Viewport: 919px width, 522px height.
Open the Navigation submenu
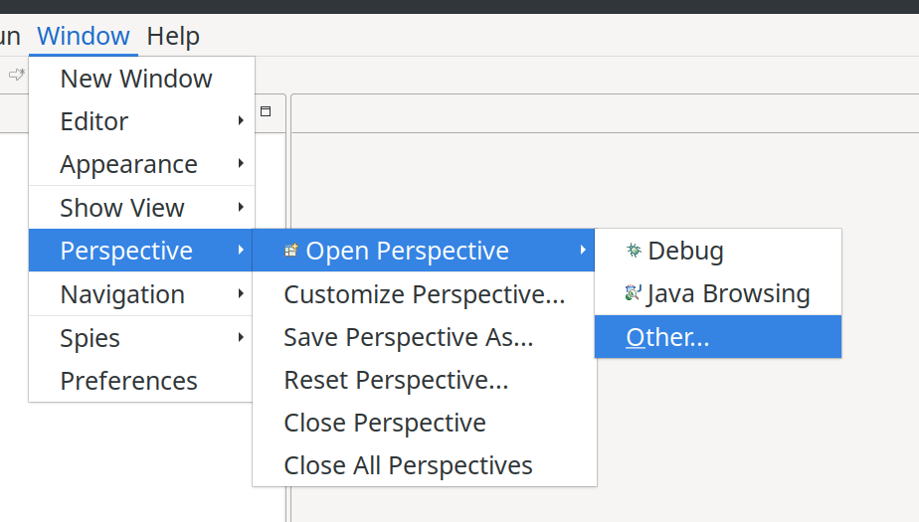pyautogui.click(x=141, y=293)
